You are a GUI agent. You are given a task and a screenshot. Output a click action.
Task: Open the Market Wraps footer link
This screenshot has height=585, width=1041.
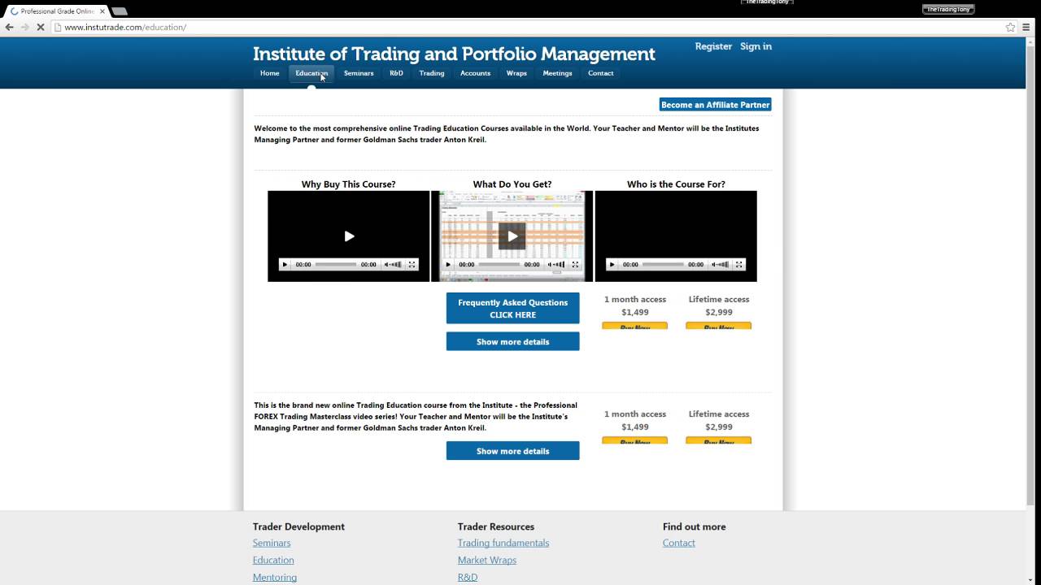[x=487, y=560]
